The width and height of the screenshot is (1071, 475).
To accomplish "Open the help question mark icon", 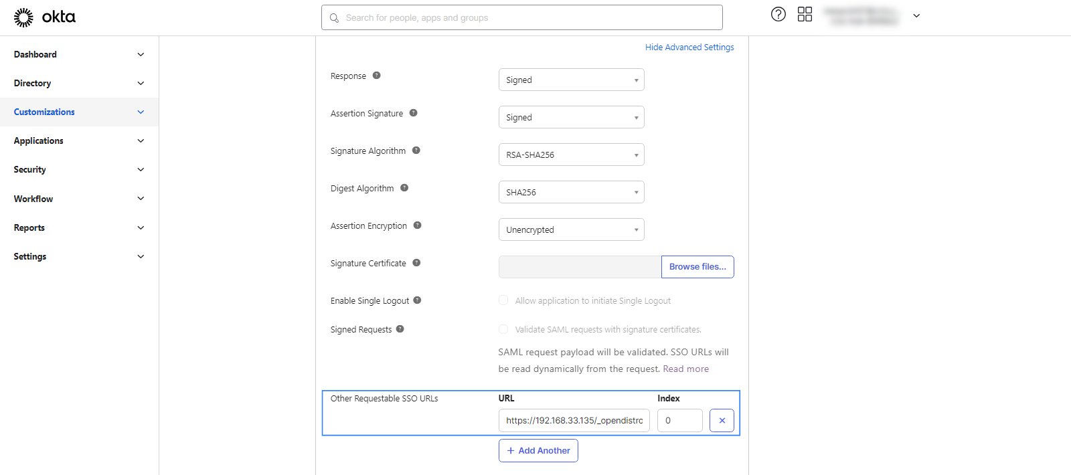I will click(778, 14).
